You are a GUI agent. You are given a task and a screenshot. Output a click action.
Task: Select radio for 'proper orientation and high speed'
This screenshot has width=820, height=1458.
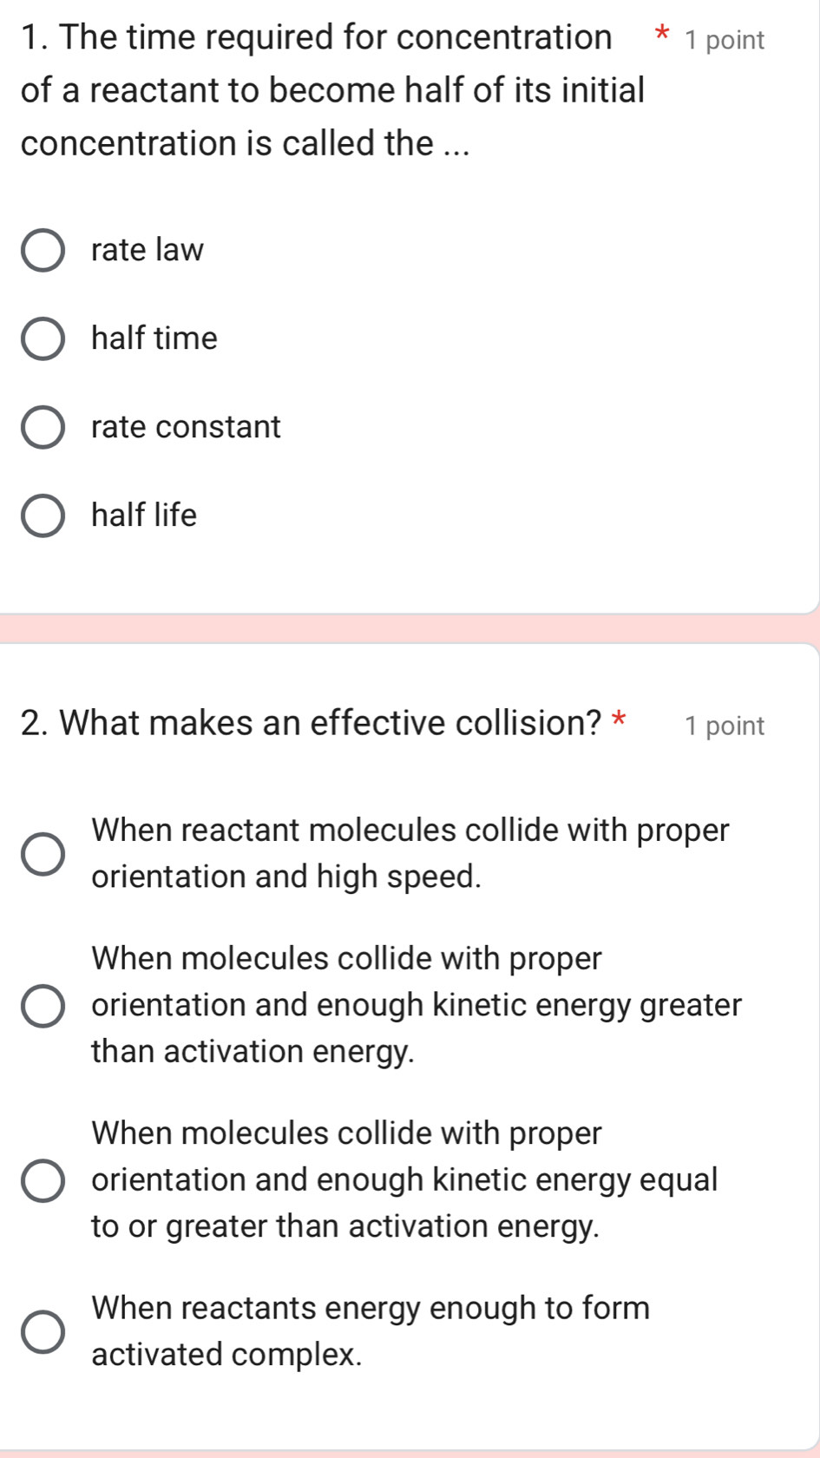point(43,854)
